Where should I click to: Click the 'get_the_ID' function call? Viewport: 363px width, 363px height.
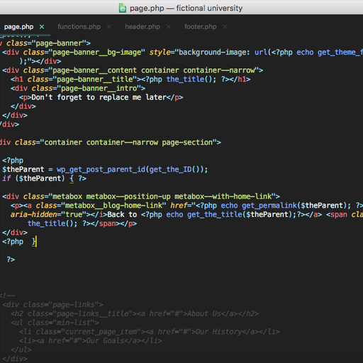point(170,169)
